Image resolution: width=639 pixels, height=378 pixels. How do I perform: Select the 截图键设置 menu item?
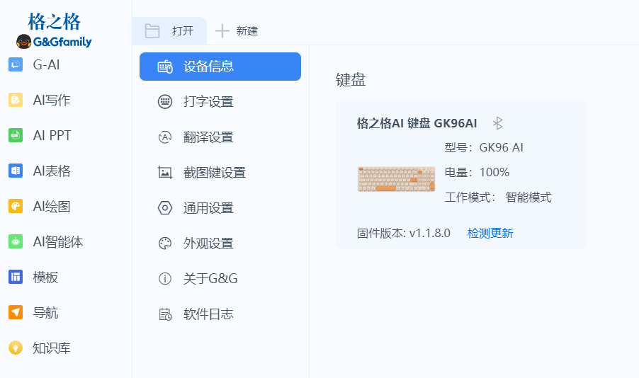click(220, 173)
